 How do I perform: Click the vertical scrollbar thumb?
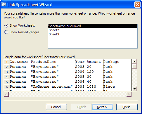click(x=134, y=66)
